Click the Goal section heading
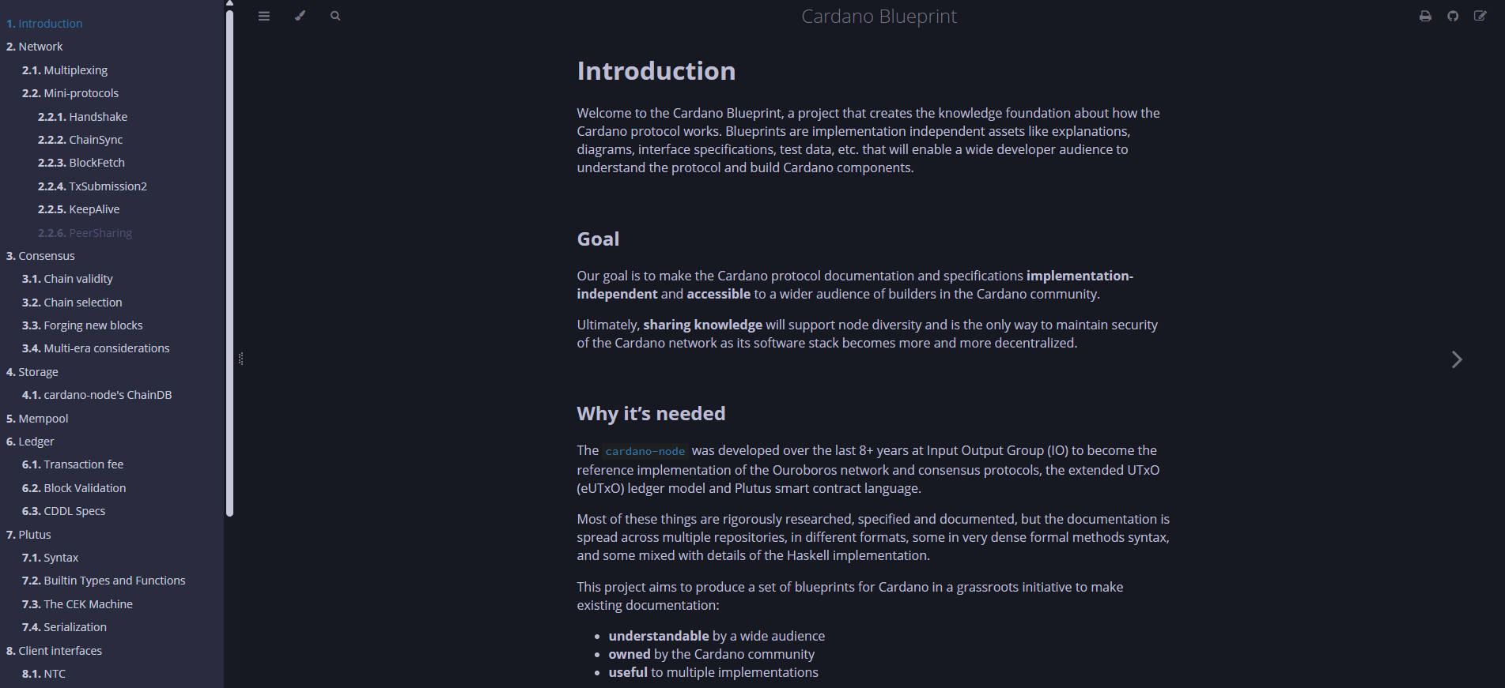 pyautogui.click(x=598, y=239)
